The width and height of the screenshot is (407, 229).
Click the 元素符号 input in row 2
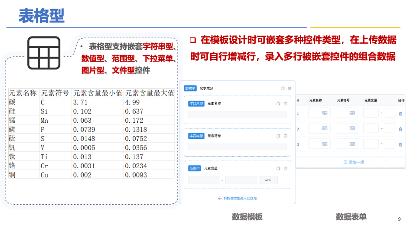coord(347,128)
